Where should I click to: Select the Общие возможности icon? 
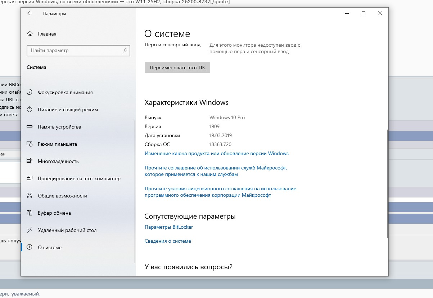(x=30, y=196)
